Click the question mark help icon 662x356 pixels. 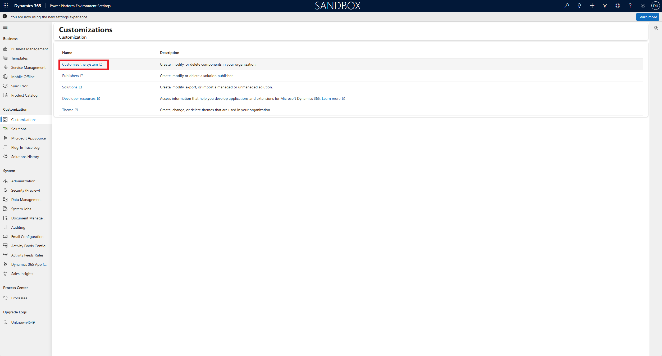coord(630,6)
